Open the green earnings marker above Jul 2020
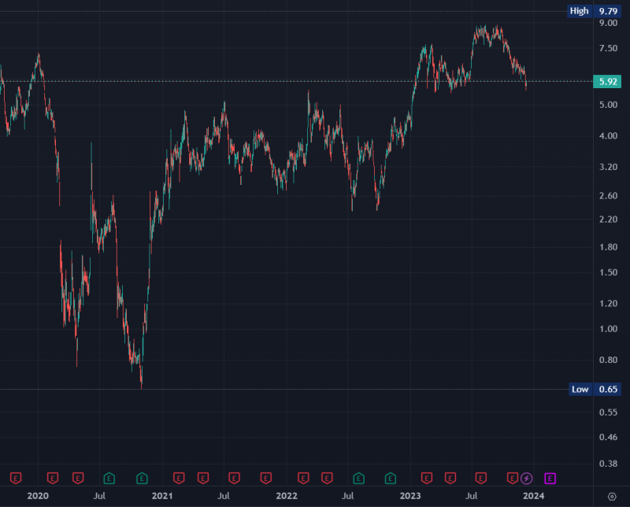This screenshot has height=507, width=630. pyautogui.click(x=109, y=478)
